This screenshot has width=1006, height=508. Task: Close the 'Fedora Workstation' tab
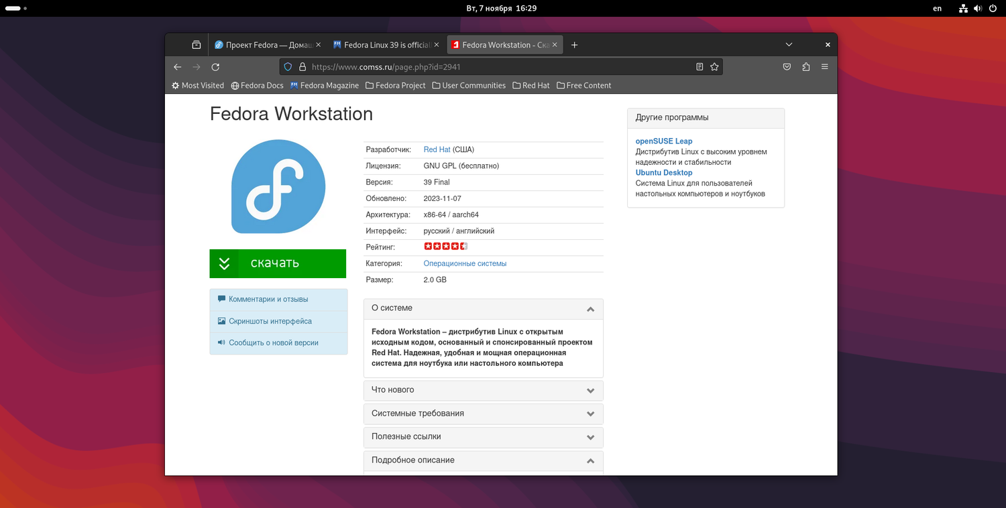(555, 45)
